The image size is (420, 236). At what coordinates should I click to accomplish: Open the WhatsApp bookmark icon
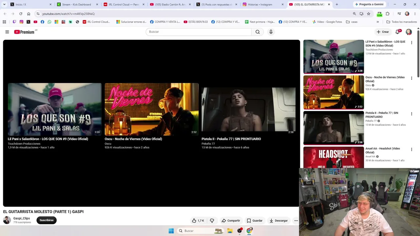[50, 22]
